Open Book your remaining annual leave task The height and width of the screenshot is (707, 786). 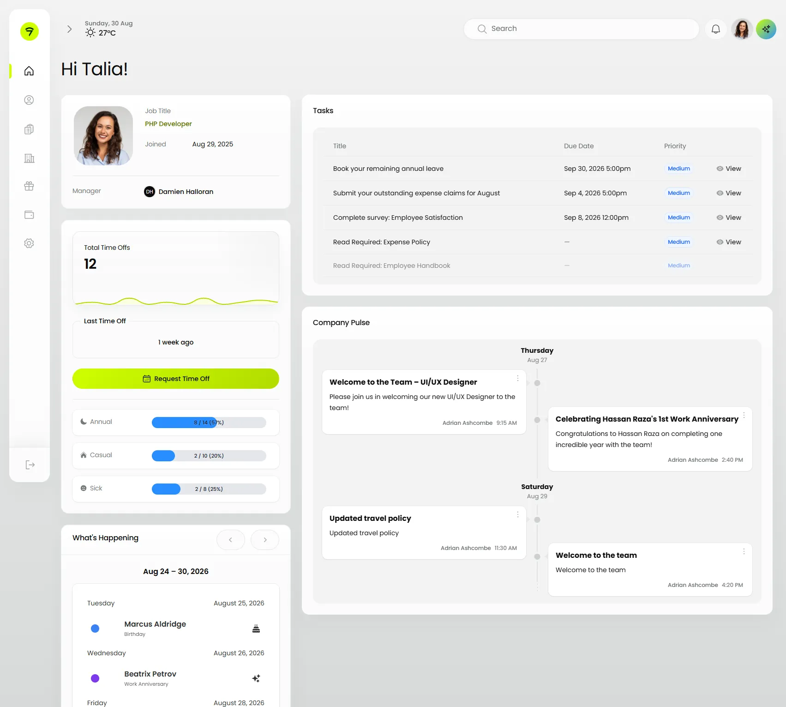click(x=388, y=169)
